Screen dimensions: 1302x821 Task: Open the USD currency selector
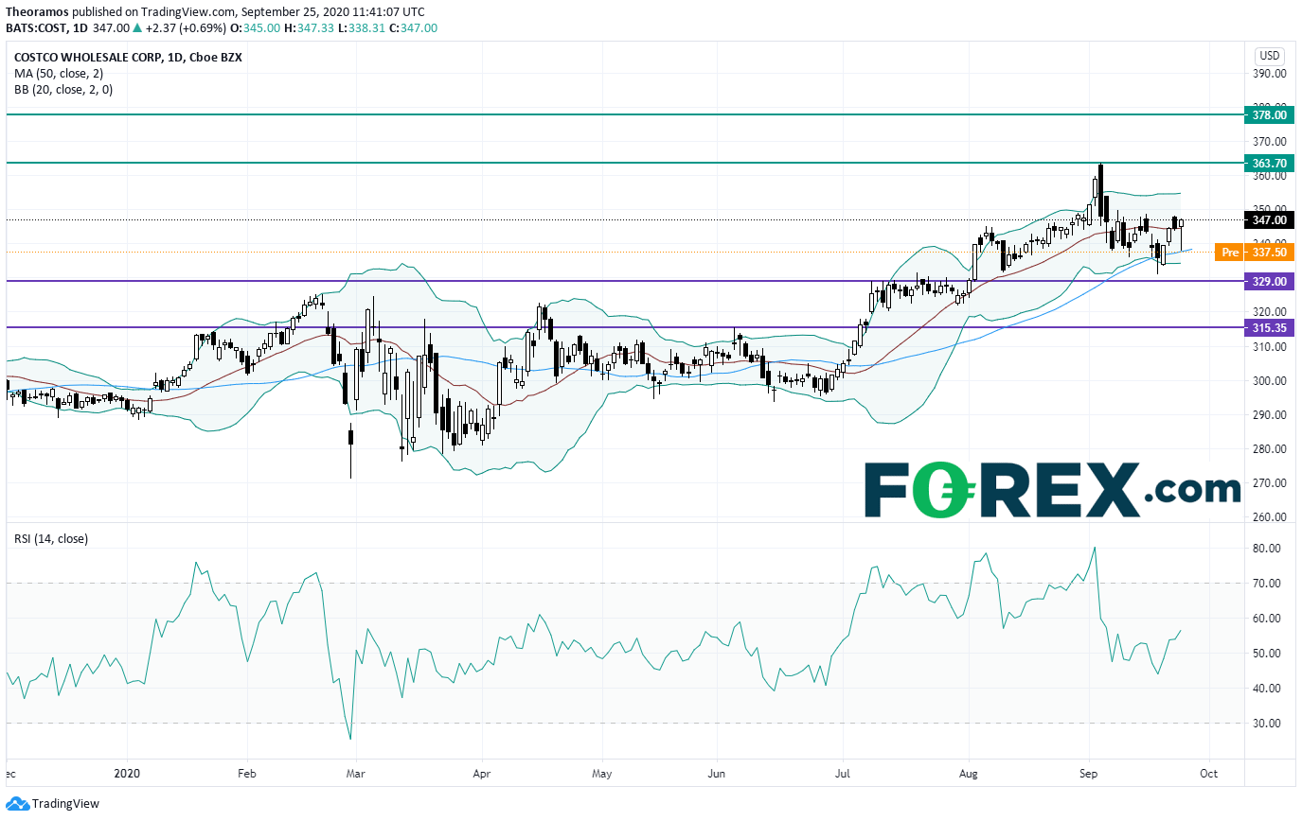coord(1269,56)
